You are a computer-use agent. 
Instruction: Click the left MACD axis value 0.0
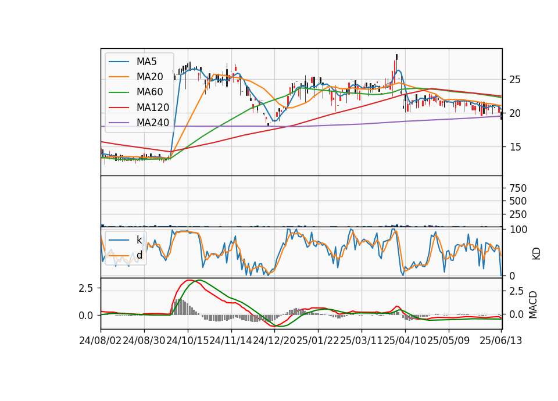click(x=86, y=316)
